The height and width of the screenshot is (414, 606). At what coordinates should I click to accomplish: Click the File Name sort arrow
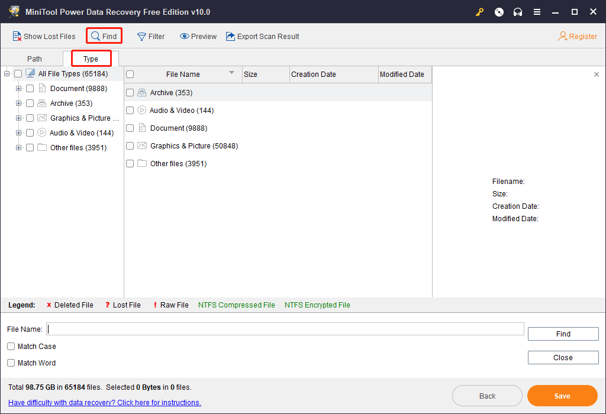point(231,73)
